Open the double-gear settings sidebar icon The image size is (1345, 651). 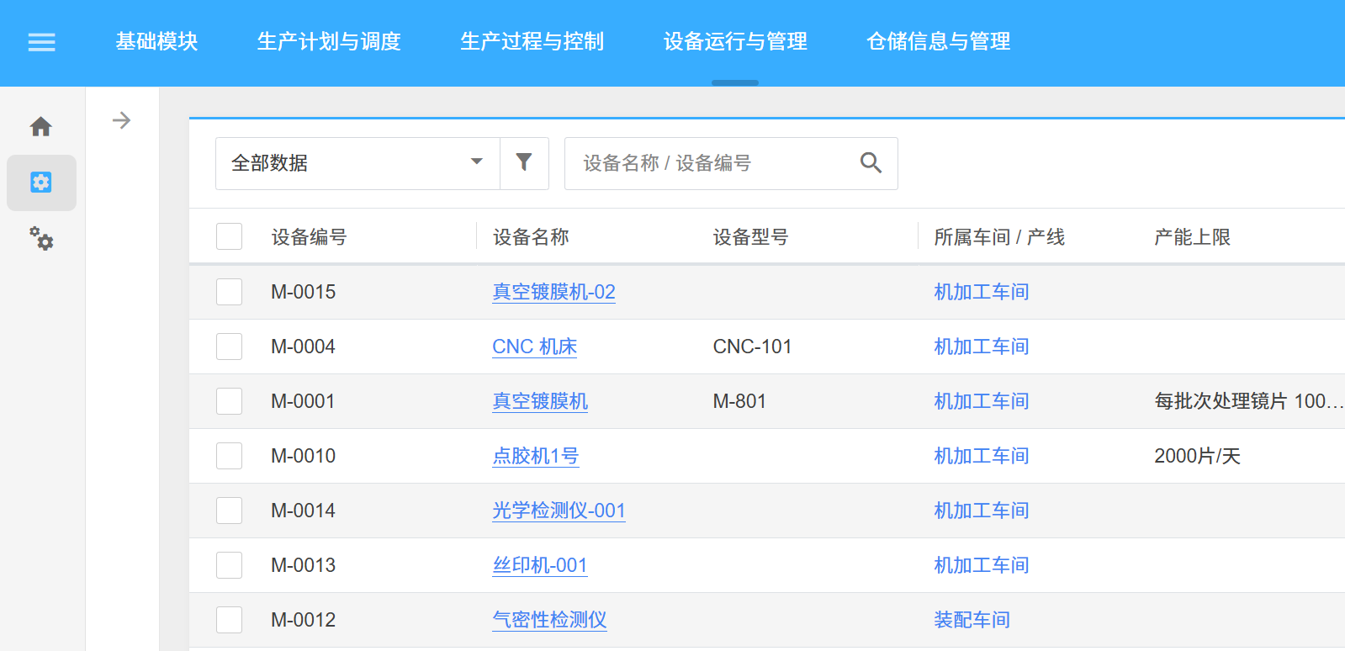[41, 238]
